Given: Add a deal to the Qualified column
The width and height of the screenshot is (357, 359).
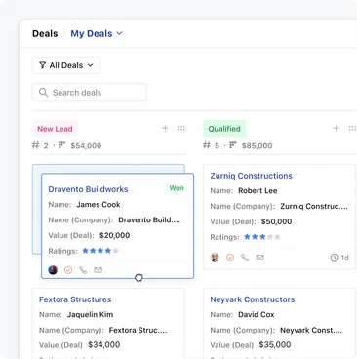Looking at the screenshot, I should click(x=337, y=128).
